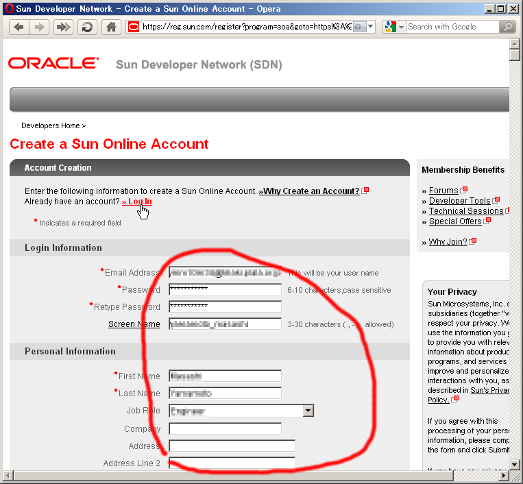This screenshot has height=484, width=523.
Task: Open the address bar history dropdown
Action: coord(371,27)
